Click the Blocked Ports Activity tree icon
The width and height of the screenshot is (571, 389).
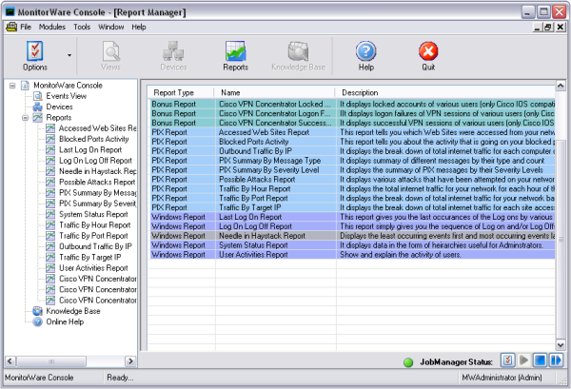click(x=50, y=139)
